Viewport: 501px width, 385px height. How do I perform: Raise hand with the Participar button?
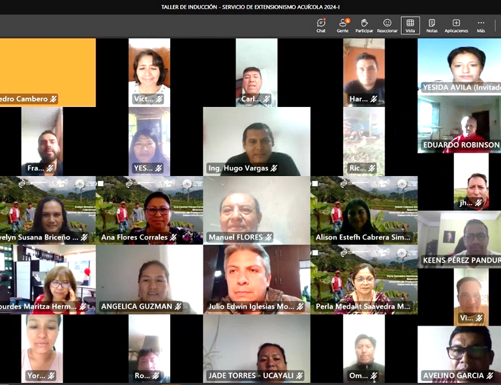click(364, 25)
